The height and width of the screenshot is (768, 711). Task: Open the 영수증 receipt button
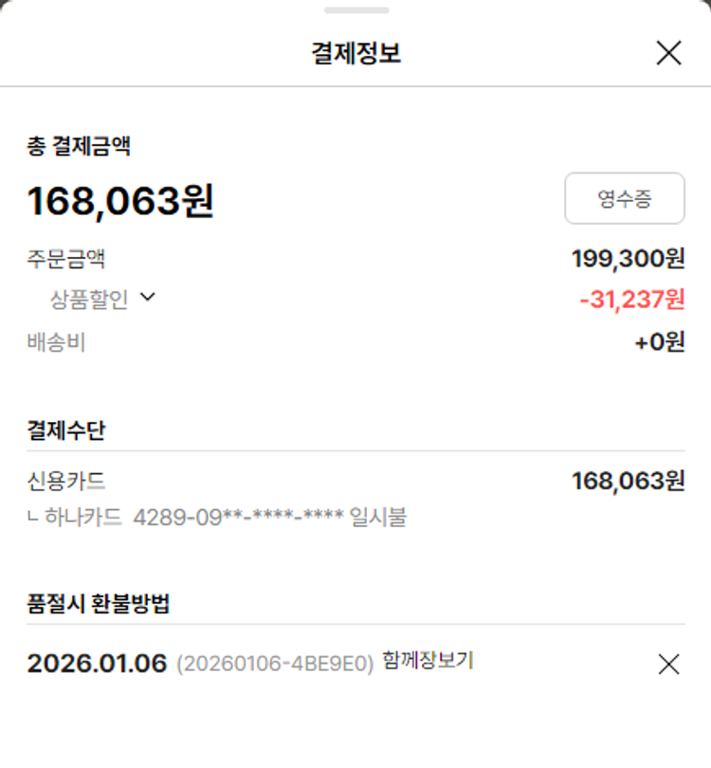click(625, 198)
